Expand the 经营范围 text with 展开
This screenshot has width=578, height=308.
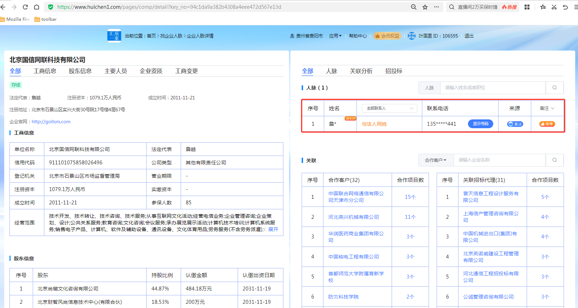[x=273, y=229]
